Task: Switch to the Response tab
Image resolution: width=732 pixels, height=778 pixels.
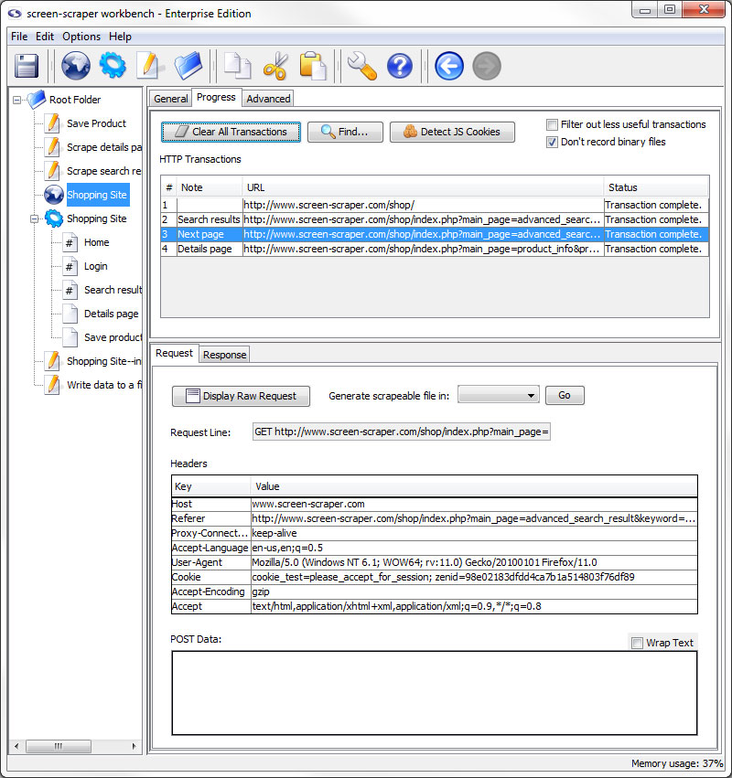Action: coord(224,355)
